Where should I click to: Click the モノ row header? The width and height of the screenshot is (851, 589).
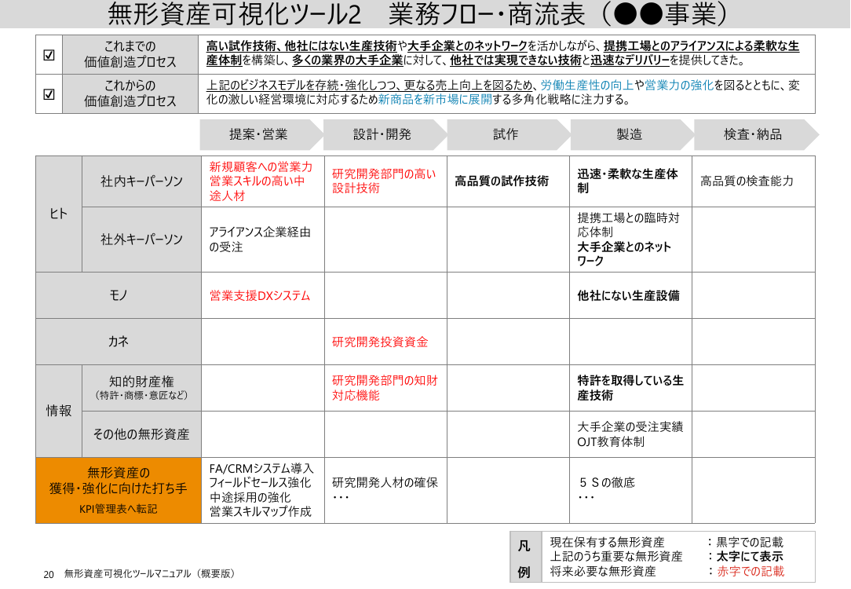coord(119,295)
